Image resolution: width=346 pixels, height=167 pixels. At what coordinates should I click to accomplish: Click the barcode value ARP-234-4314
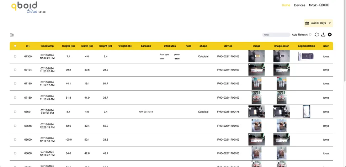[146, 112]
